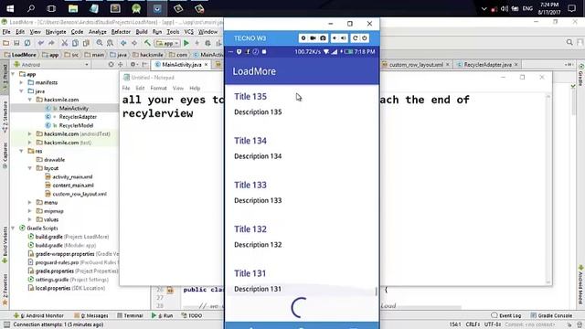Open Windows taskbar search
The height and width of the screenshot is (329, 585).
[x=31, y=8]
